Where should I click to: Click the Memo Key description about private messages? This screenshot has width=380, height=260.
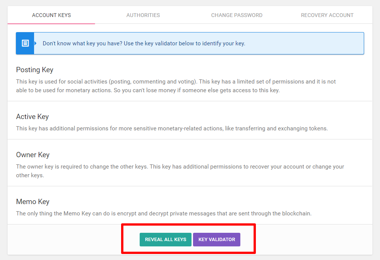tap(164, 214)
